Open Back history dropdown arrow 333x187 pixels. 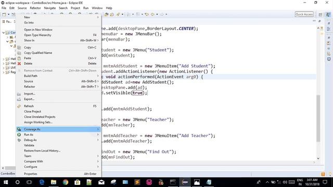(157, 15)
